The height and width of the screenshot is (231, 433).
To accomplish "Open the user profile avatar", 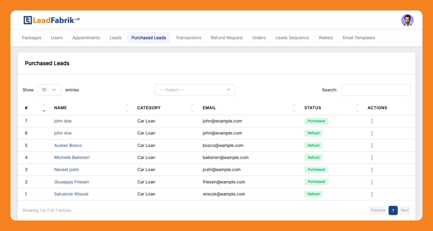I will (x=407, y=20).
